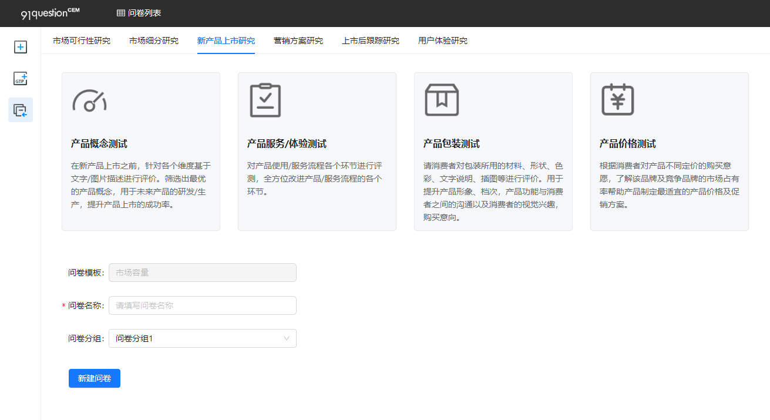Select the 新产品上市研究 tab

point(226,41)
